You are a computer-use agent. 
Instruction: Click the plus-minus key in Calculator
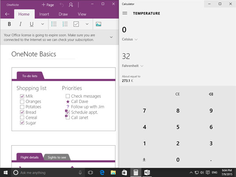(x=144, y=159)
